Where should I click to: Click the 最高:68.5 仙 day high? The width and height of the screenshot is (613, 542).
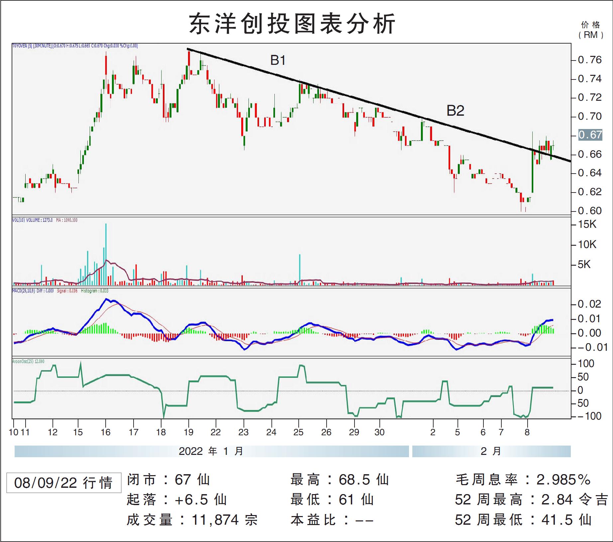point(340,480)
